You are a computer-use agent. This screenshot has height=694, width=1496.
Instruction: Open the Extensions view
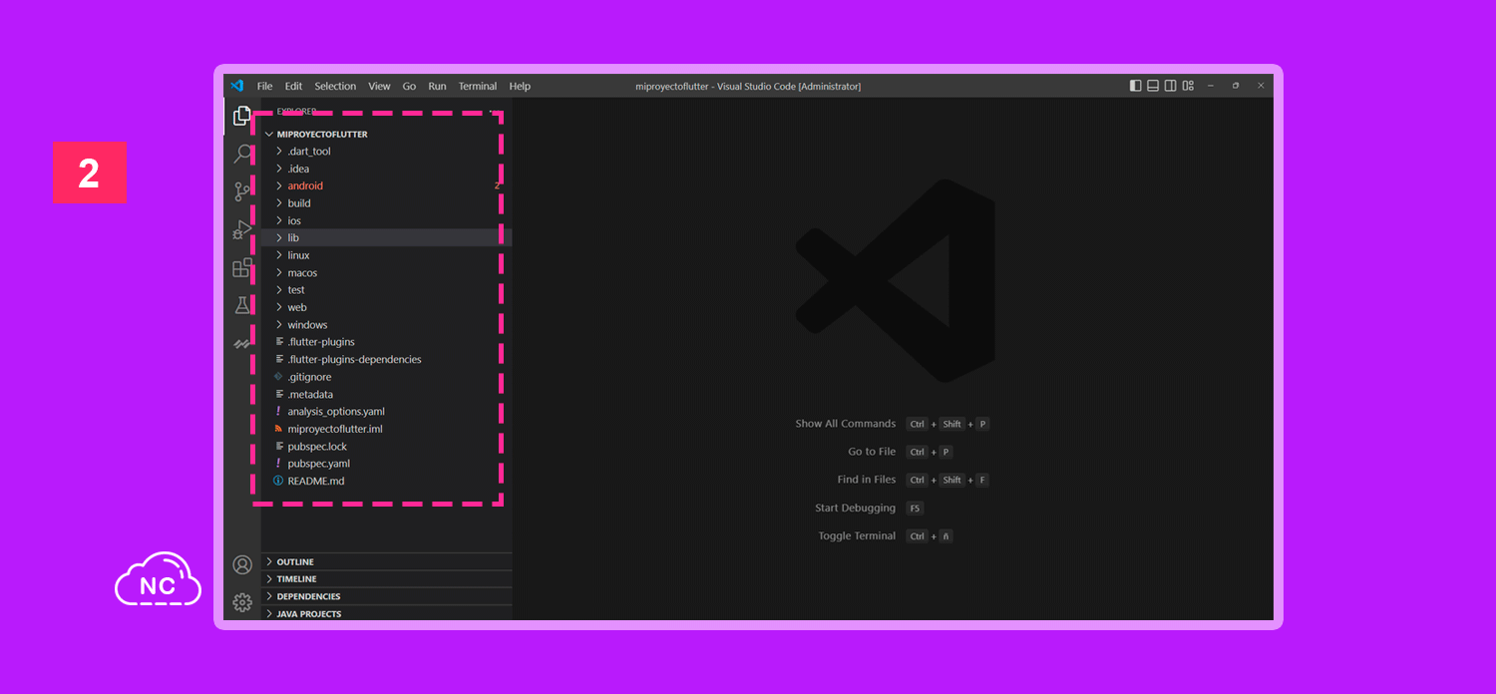[242, 267]
